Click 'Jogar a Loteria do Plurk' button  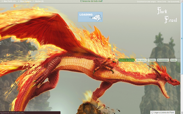(163, 112)
